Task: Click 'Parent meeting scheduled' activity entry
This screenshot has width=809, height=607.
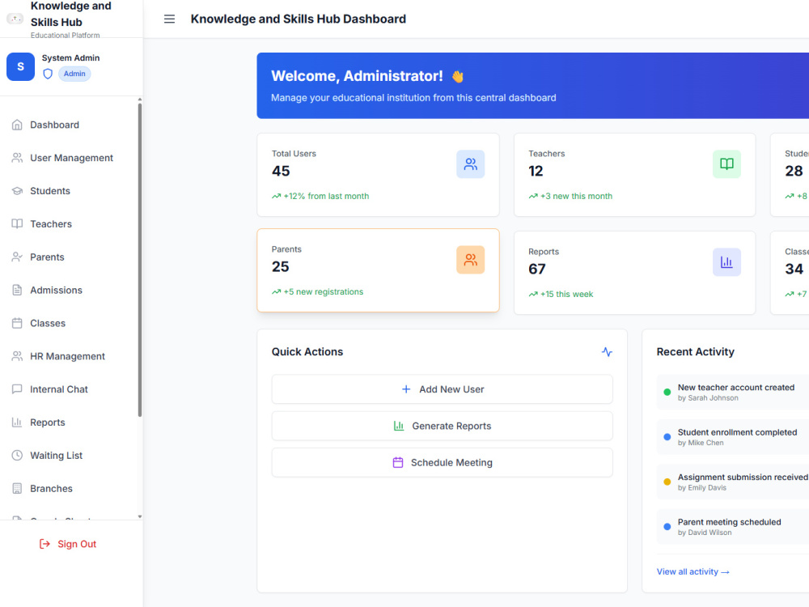Action: pos(733,527)
